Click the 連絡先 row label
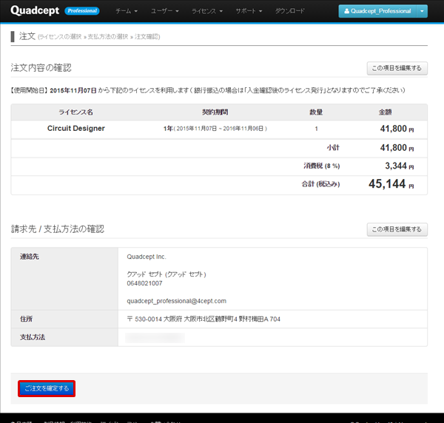The width and height of the screenshot is (444, 423). point(29,257)
